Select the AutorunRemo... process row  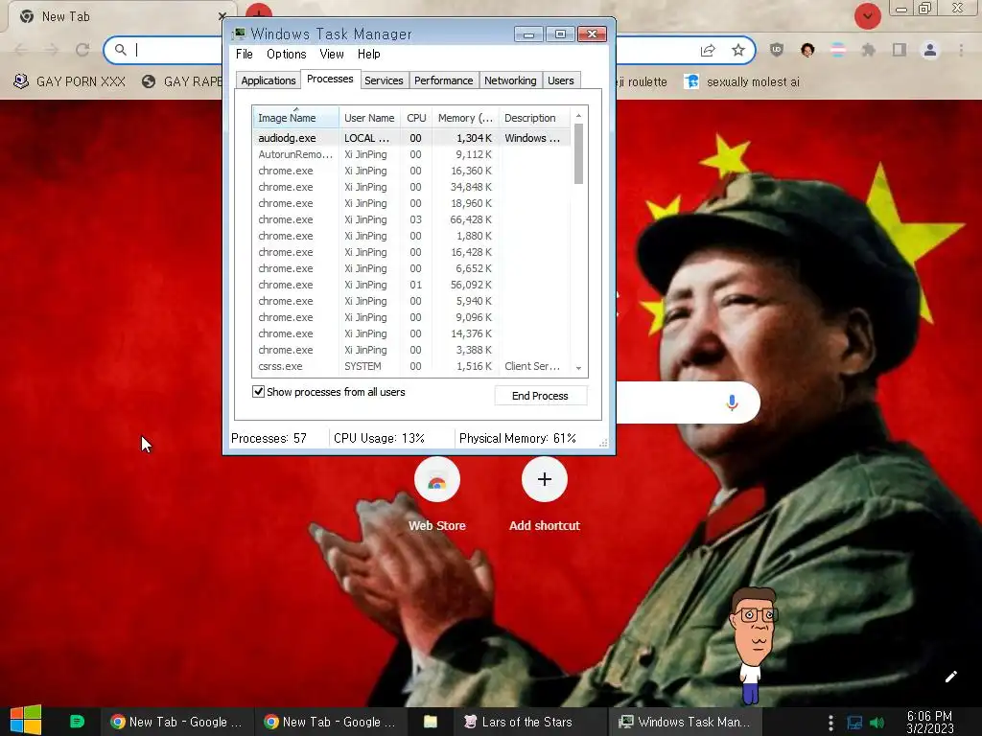point(411,154)
